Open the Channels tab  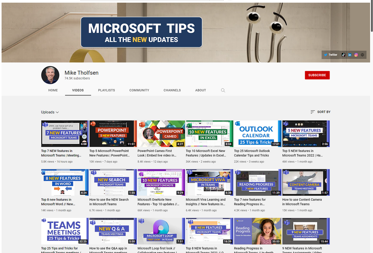(172, 90)
